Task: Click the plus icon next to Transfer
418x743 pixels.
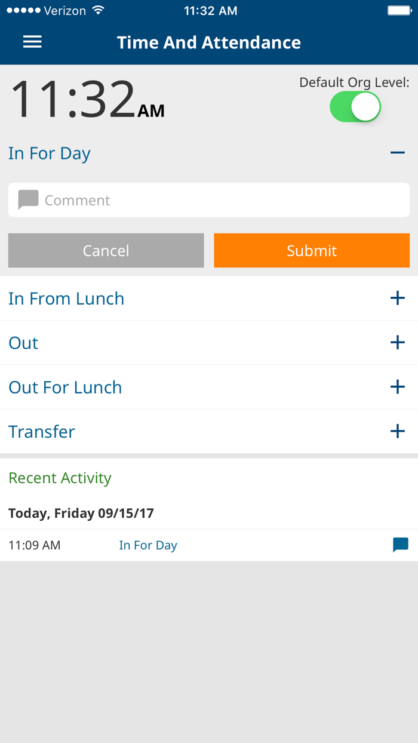Action: coord(398,431)
